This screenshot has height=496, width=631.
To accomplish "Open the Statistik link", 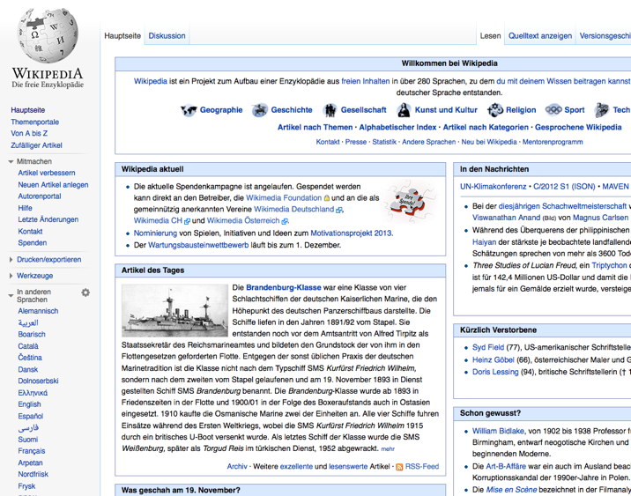I will tap(384, 142).
